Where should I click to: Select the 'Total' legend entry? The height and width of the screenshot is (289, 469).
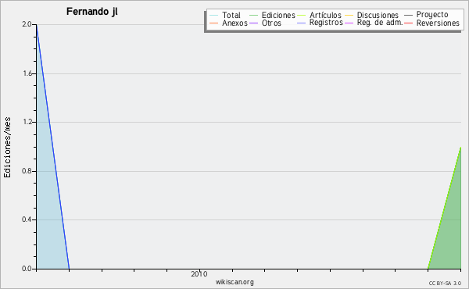pos(231,15)
